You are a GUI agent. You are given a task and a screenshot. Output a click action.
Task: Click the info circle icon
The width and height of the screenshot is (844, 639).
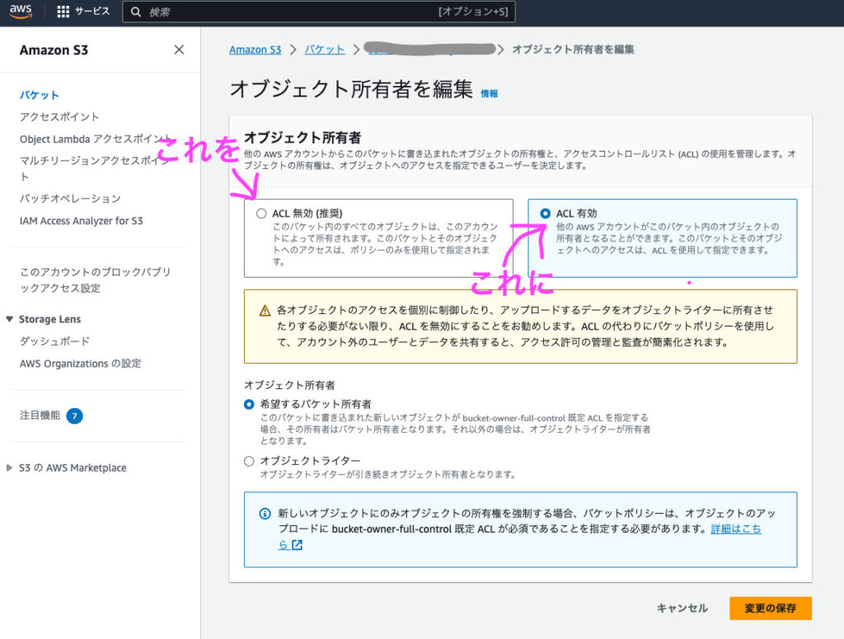click(265, 514)
